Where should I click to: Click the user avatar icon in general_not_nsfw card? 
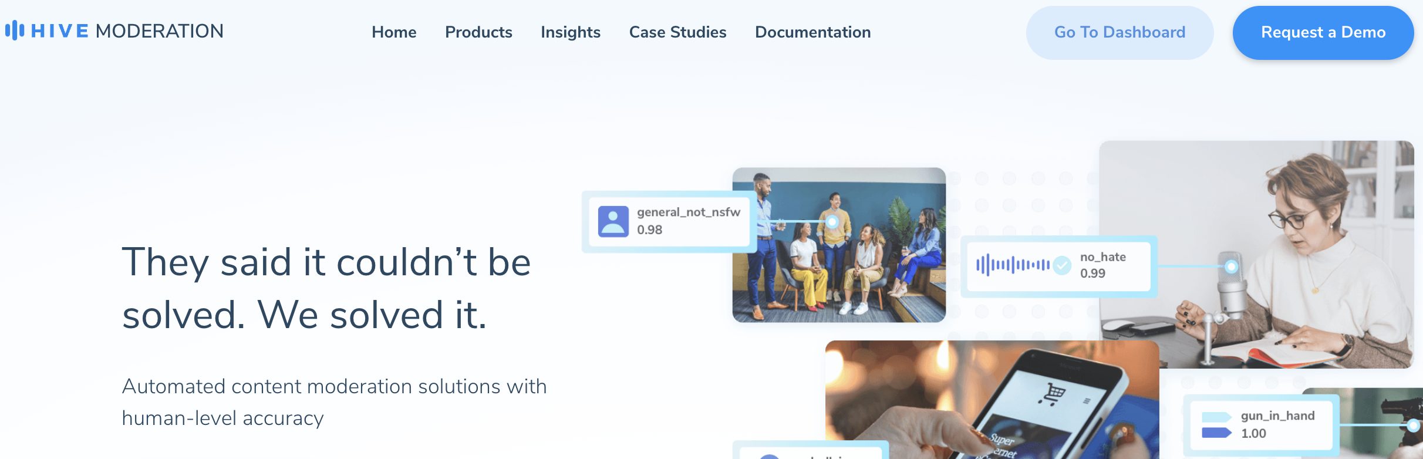coord(613,221)
